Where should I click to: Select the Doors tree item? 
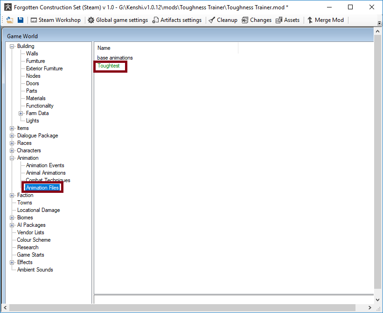pyautogui.click(x=33, y=83)
